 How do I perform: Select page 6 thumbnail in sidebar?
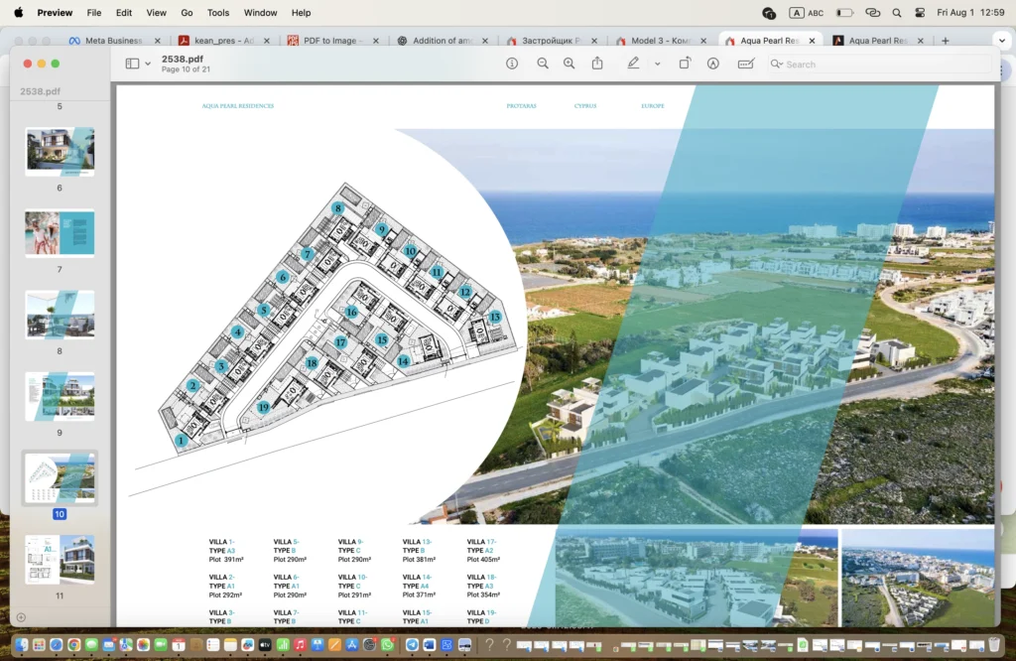click(x=60, y=152)
